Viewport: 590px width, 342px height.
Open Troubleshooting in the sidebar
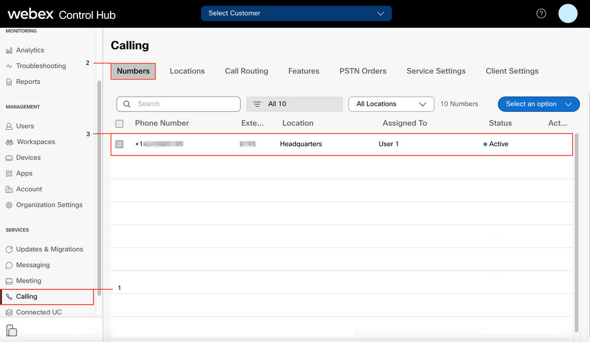click(41, 66)
